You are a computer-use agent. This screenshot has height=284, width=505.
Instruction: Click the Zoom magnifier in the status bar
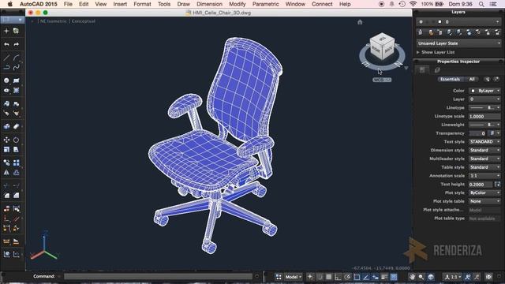(x=421, y=277)
